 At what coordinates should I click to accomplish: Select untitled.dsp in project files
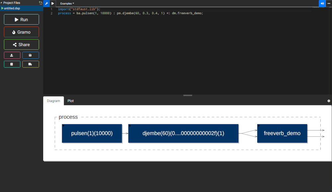point(12,8)
